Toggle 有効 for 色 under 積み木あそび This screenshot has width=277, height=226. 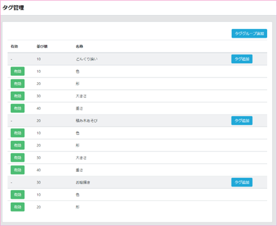17,133
